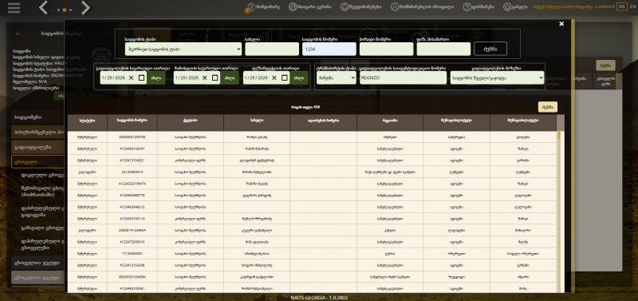Screen dimensions: 638x301
Task: Click the holding number field containing 1234
Action: pos(329,49)
